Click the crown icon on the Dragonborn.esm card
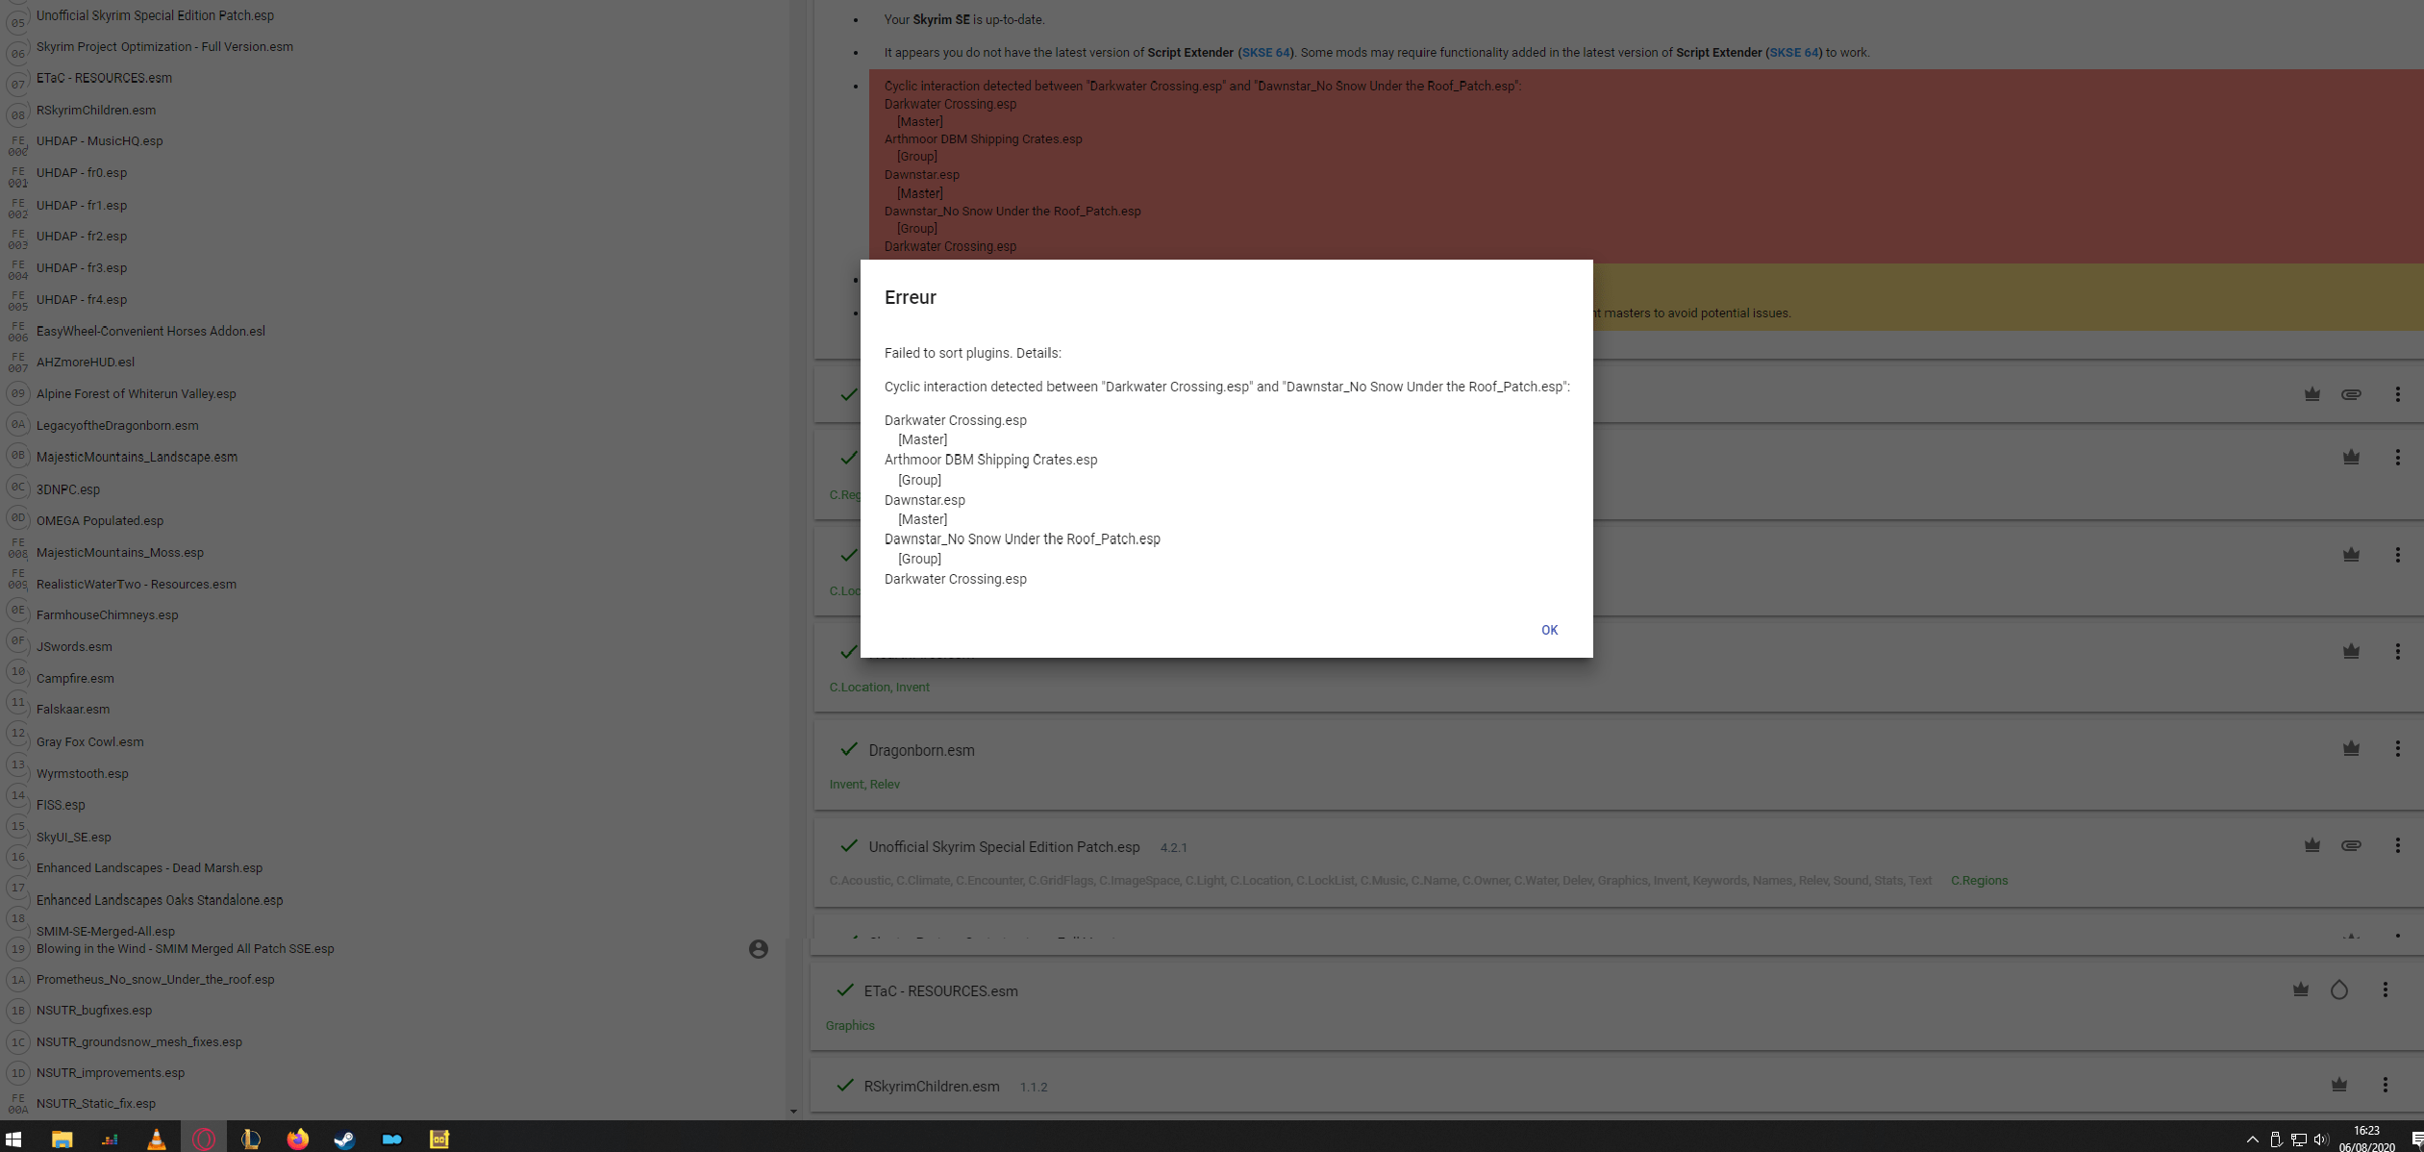 2351,749
